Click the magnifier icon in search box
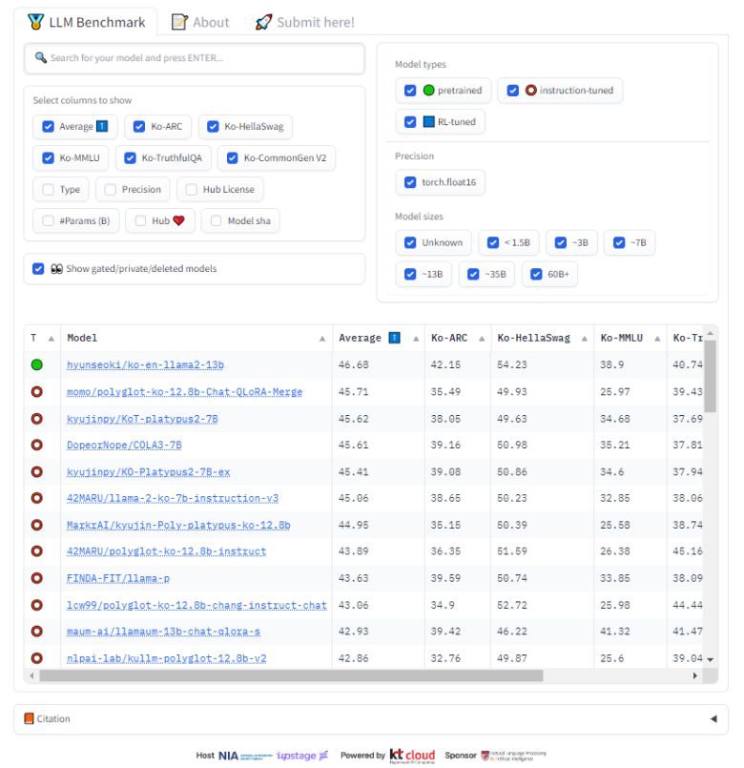The height and width of the screenshot is (768, 744). (41, 58)
